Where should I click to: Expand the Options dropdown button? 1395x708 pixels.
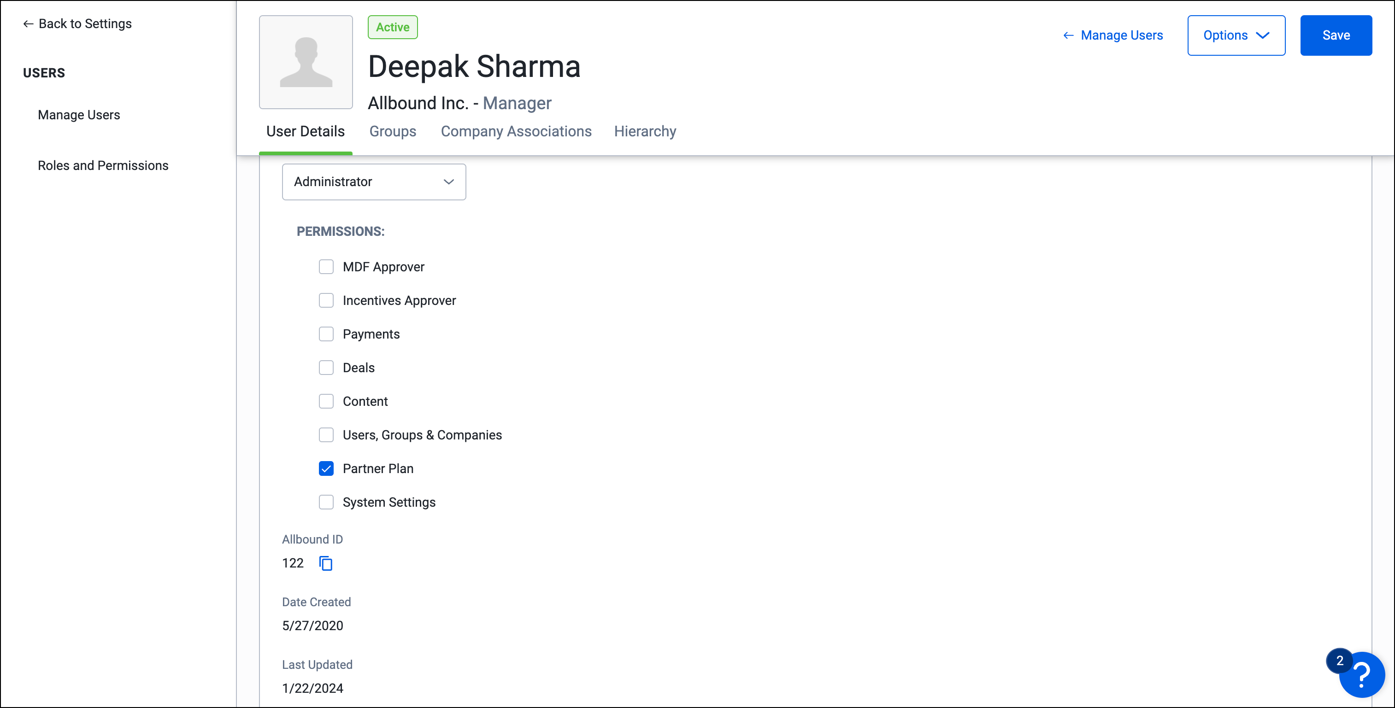coord(1236,35)
